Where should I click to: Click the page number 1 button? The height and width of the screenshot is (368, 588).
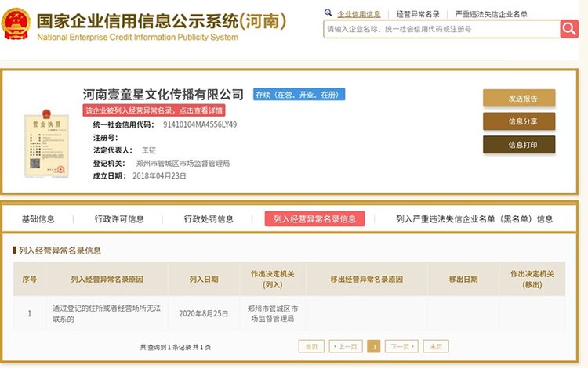(374, 346)
